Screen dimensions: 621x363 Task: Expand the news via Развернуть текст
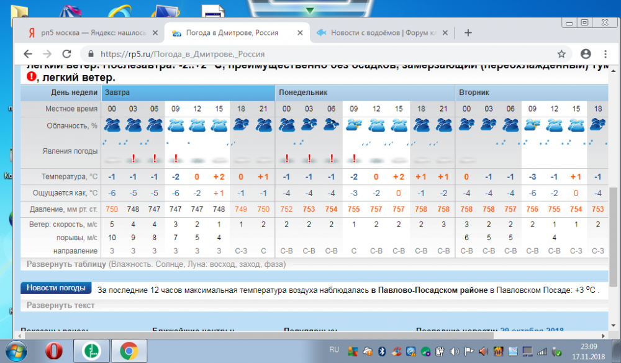pyautogui.click(x=60, y=305)
